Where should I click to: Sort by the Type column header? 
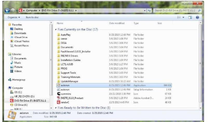(136, 23)
